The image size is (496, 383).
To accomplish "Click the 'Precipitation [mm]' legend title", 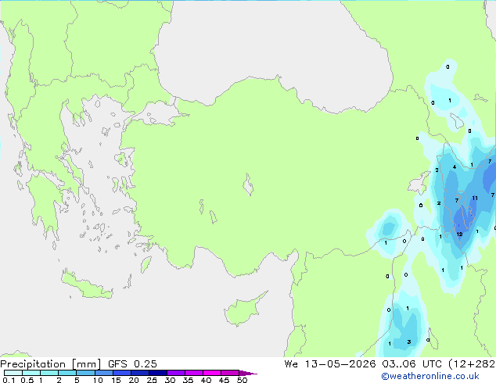I will coord(51,364).
